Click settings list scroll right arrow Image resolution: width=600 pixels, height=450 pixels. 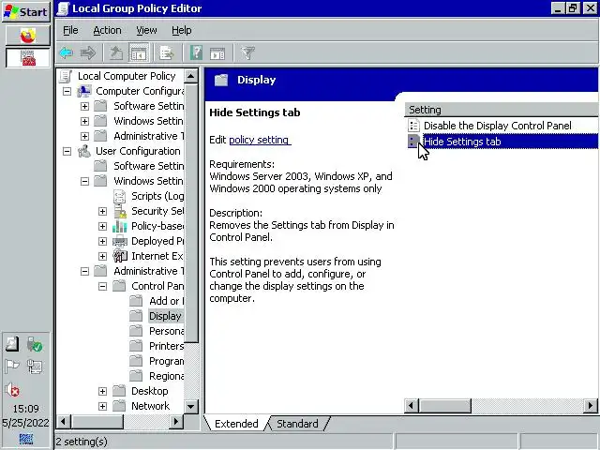coord(591,406)
